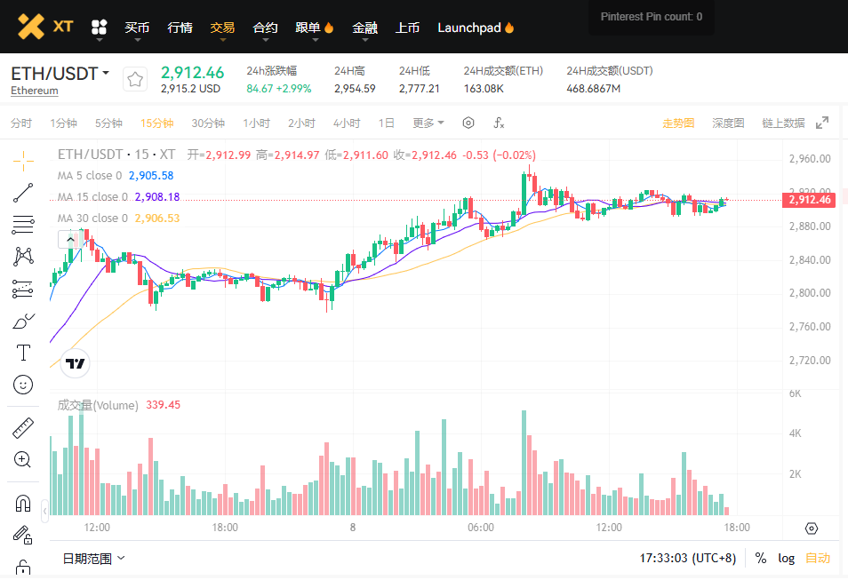Image resolution: width=848 pixels, height=580 pixels.
Task: Expand the 更多 timeframes dropdown
Action: [x=428, y=123]
